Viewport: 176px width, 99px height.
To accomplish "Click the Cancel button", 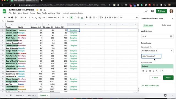I will click(x=155, y=78).
